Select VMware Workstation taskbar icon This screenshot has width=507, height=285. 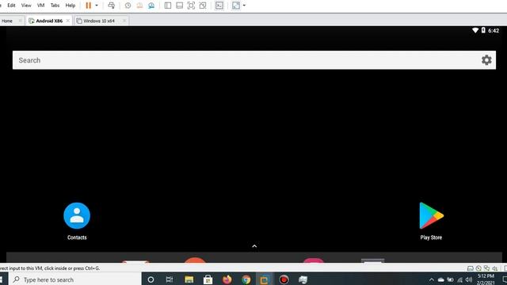tap(265, 279)
